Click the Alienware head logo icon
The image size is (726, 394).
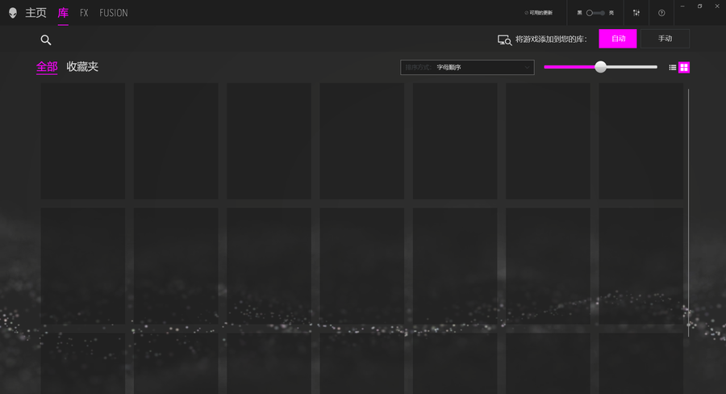click(x=12, y=13)
